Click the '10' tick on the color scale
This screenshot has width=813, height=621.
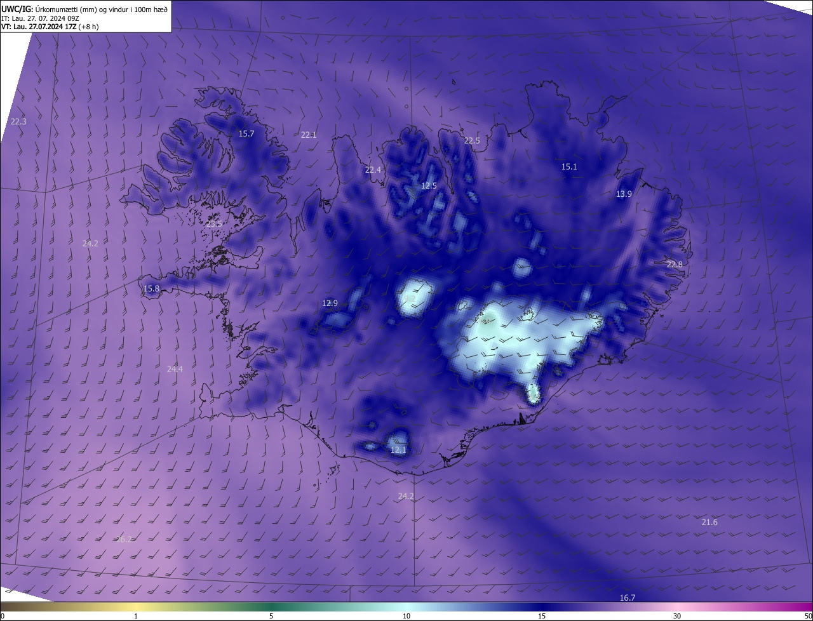click(406, 616)
